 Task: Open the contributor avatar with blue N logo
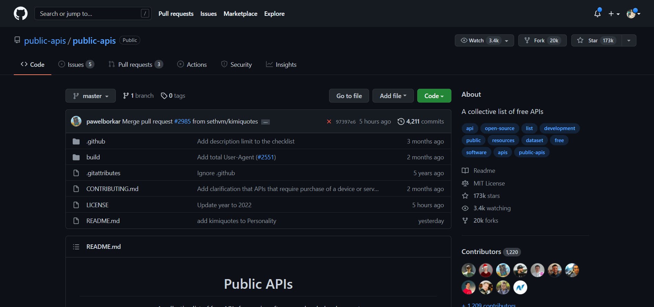point(520,287)
